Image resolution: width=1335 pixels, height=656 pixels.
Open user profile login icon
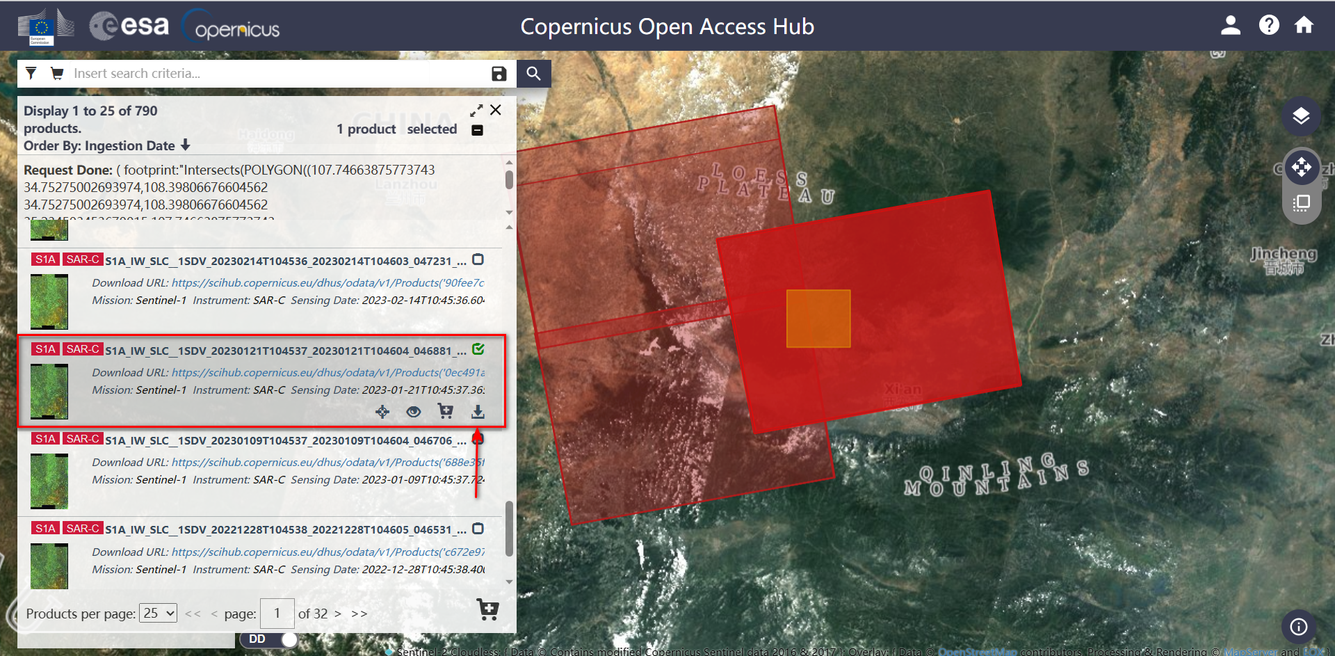1231,26
